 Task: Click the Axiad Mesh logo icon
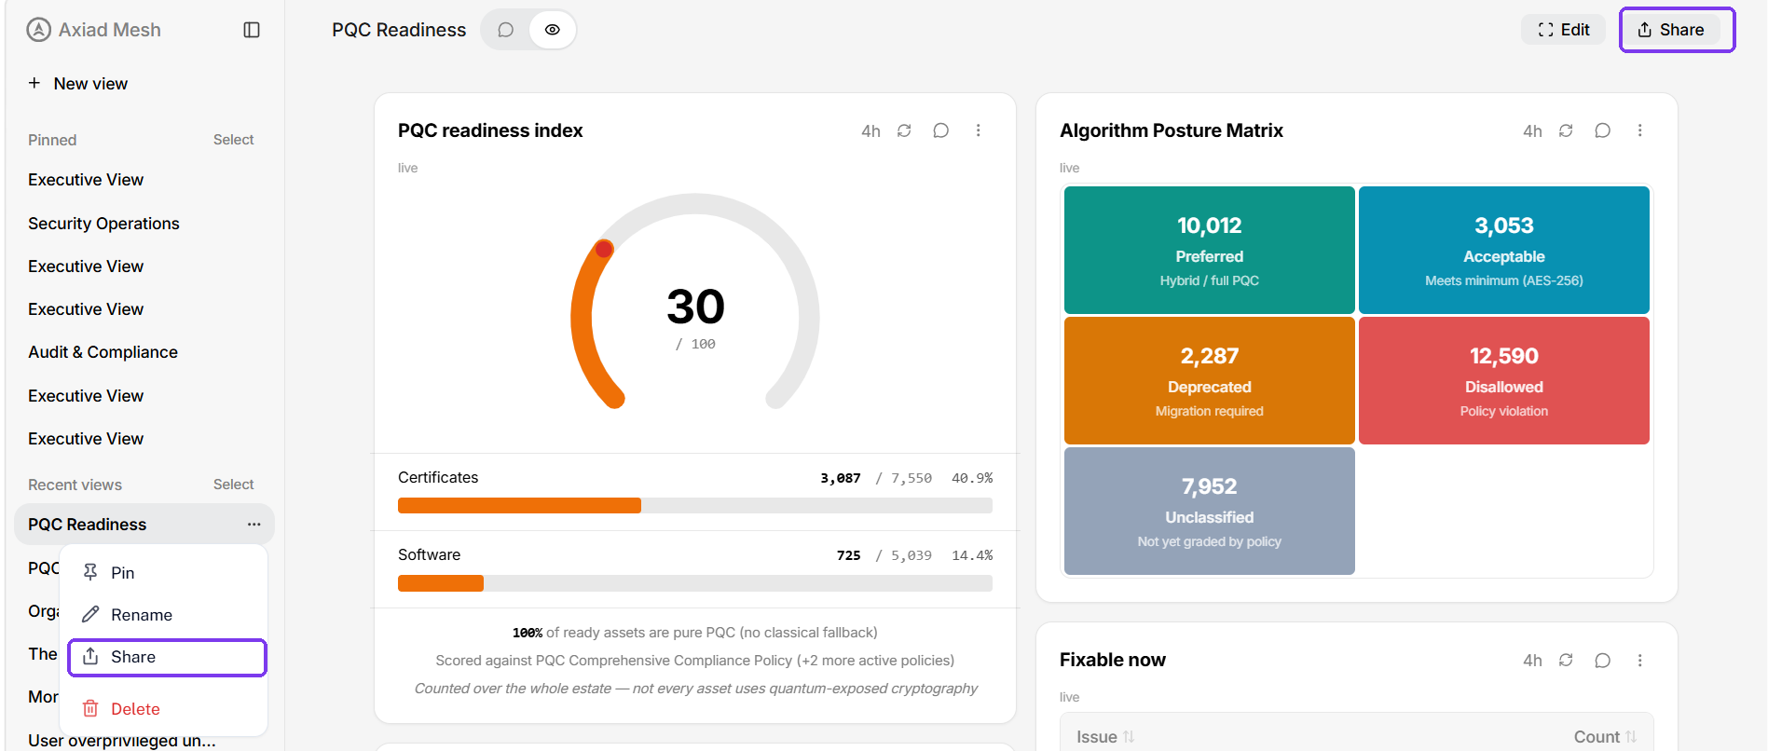pos(38,30)
